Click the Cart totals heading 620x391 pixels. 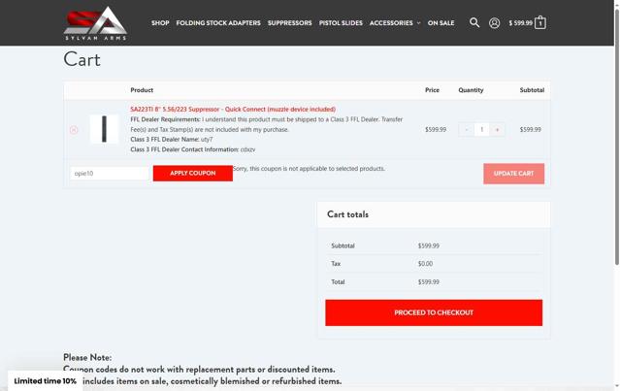pos(347,214)
